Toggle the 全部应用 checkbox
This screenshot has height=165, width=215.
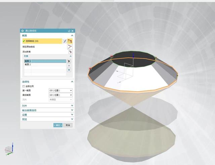24,86
